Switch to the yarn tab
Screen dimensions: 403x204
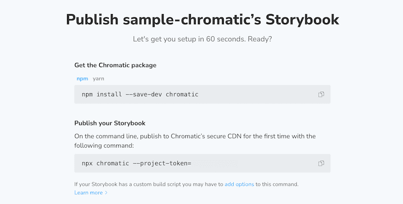point(98,79)
